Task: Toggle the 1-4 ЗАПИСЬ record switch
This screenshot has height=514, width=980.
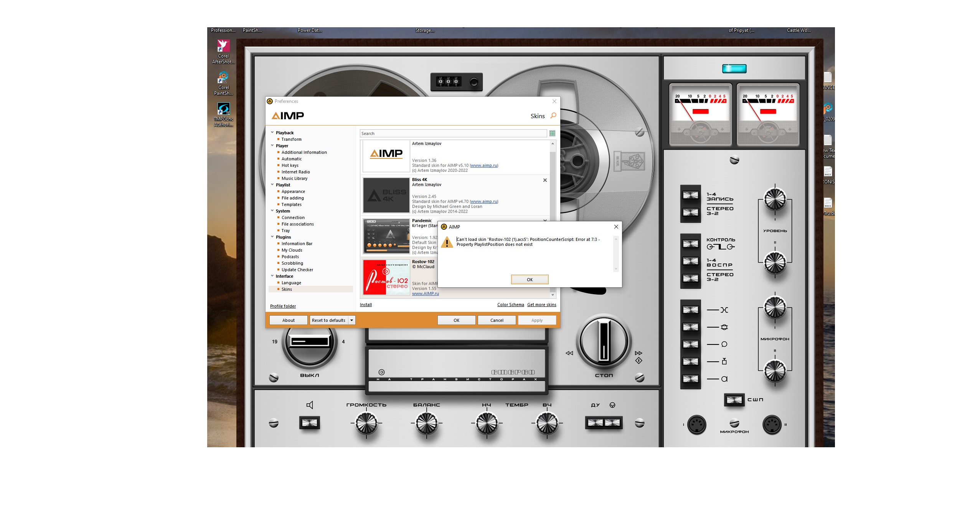Action: 690,195
